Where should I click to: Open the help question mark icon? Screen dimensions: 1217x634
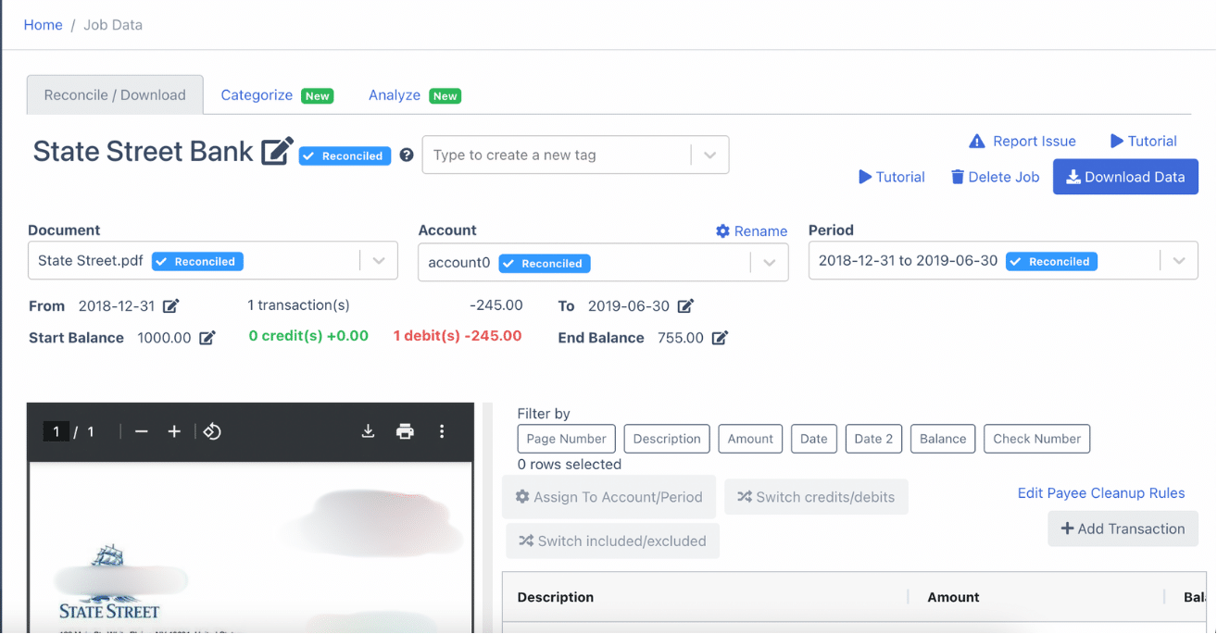point(406,155)
